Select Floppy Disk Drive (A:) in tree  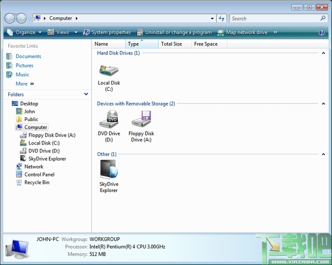[52, 135]
